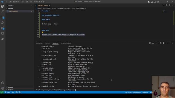Open the Selection menu
175x98 pixels.
(16, 2)
